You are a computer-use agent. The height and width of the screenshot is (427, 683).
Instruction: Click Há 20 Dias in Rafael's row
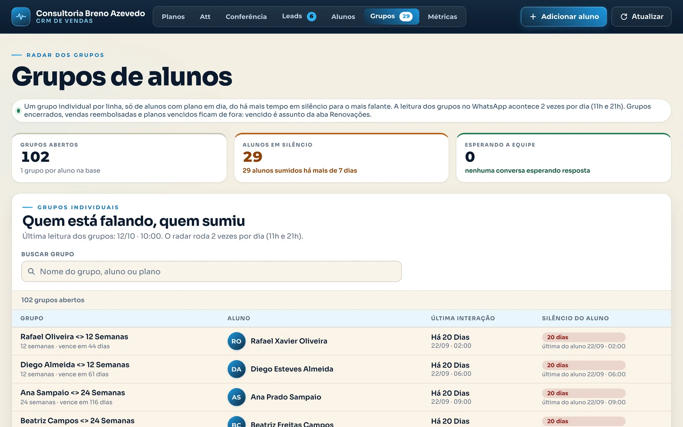coord(450,337)
